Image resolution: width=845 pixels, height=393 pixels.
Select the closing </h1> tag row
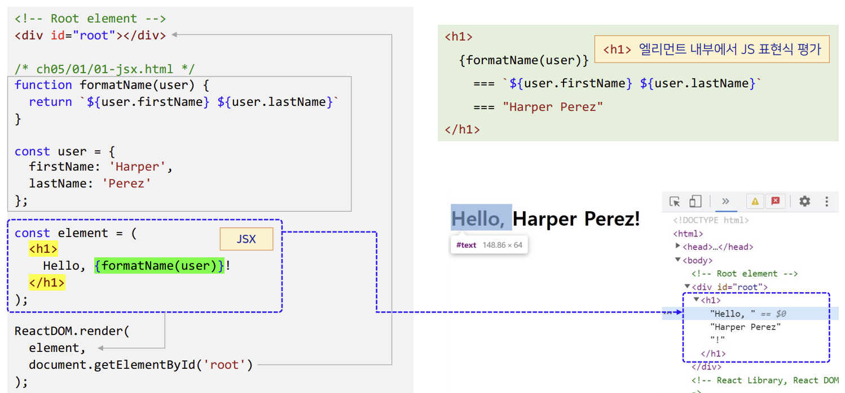click(713, 354)
